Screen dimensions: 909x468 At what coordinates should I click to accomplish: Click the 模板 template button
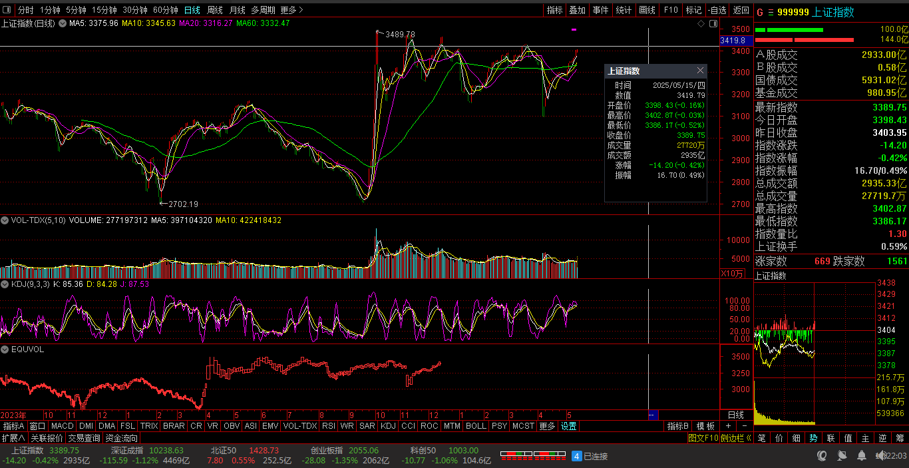pos(706,426)
